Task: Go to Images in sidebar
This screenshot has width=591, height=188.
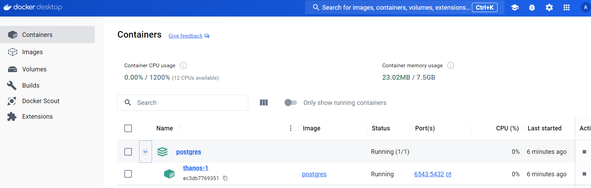Action: coord(32,52)
